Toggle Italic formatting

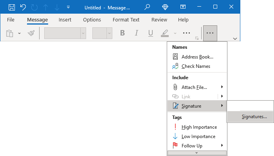pyautogui.click(x=137, y=33)
